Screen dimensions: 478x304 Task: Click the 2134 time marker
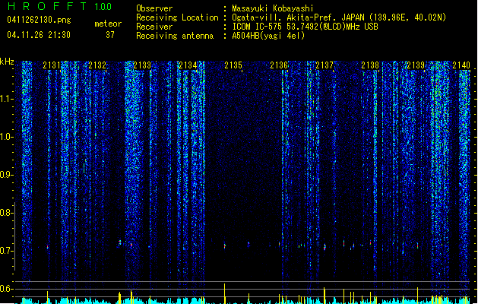(x=188, y=65)
